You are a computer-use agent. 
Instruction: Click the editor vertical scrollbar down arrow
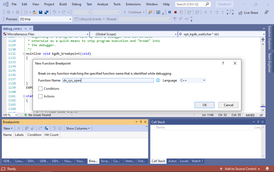[263, 110]
